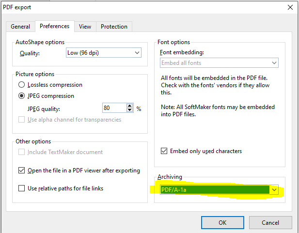Expand the Archiving PDF/A-1a dropdown

274,190
